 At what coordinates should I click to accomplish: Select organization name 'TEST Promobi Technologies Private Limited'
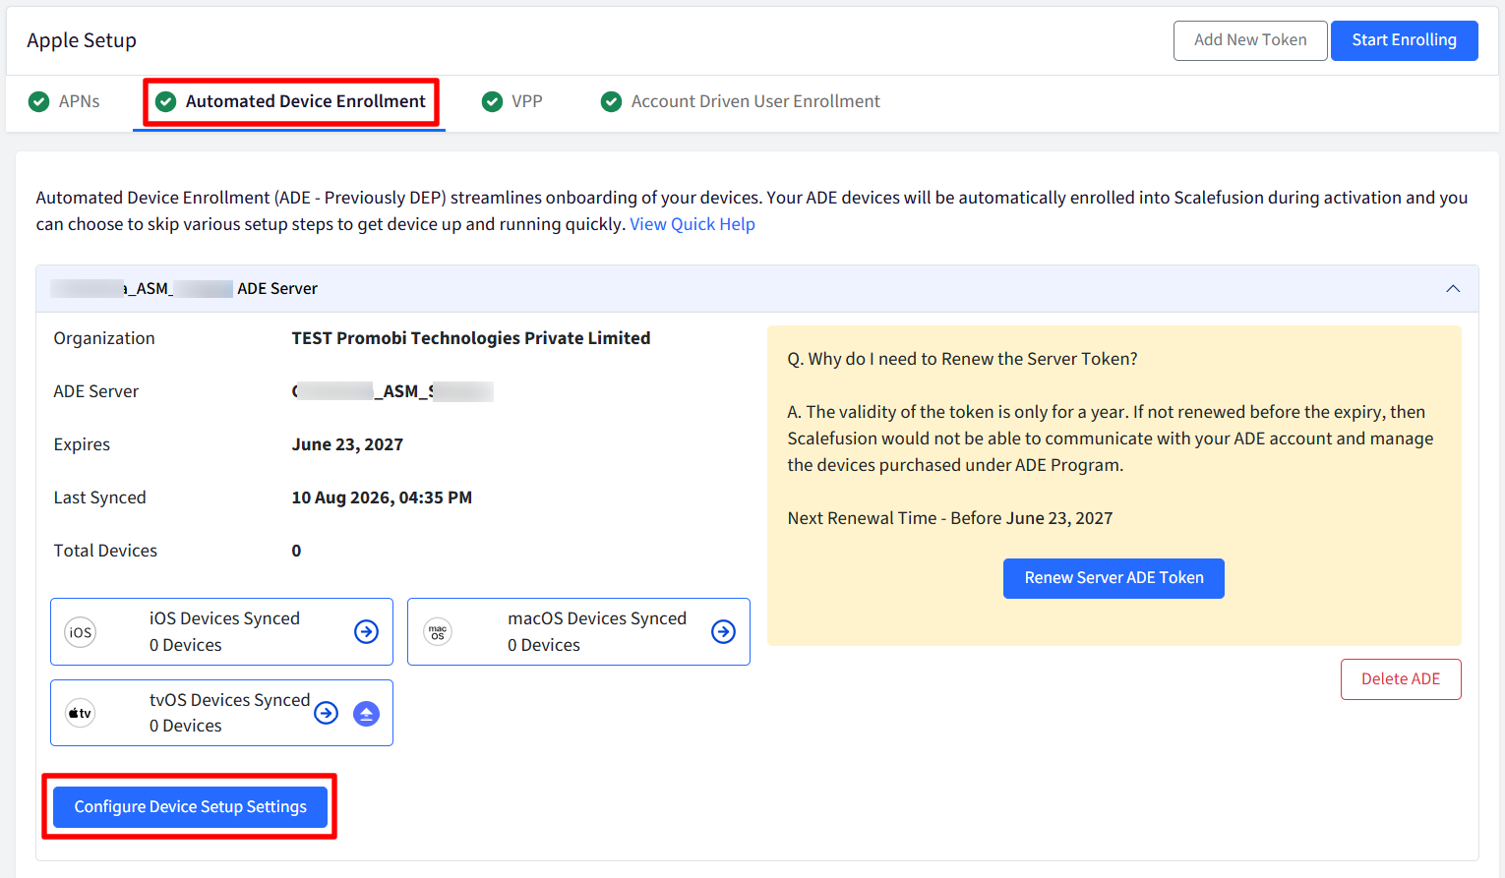[471, 338]
